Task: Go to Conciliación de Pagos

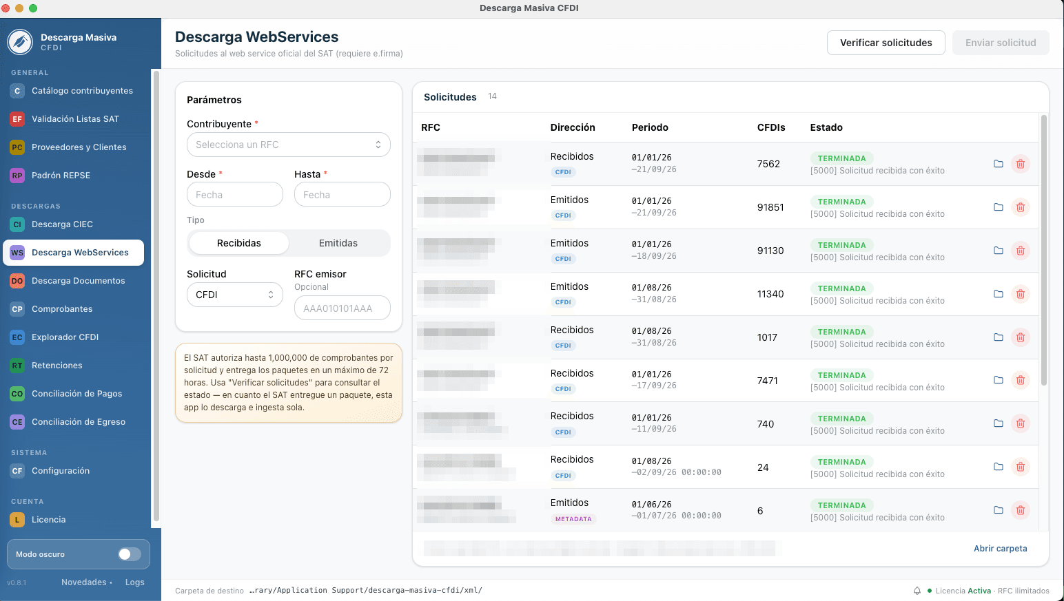Action: pos(74,394)
